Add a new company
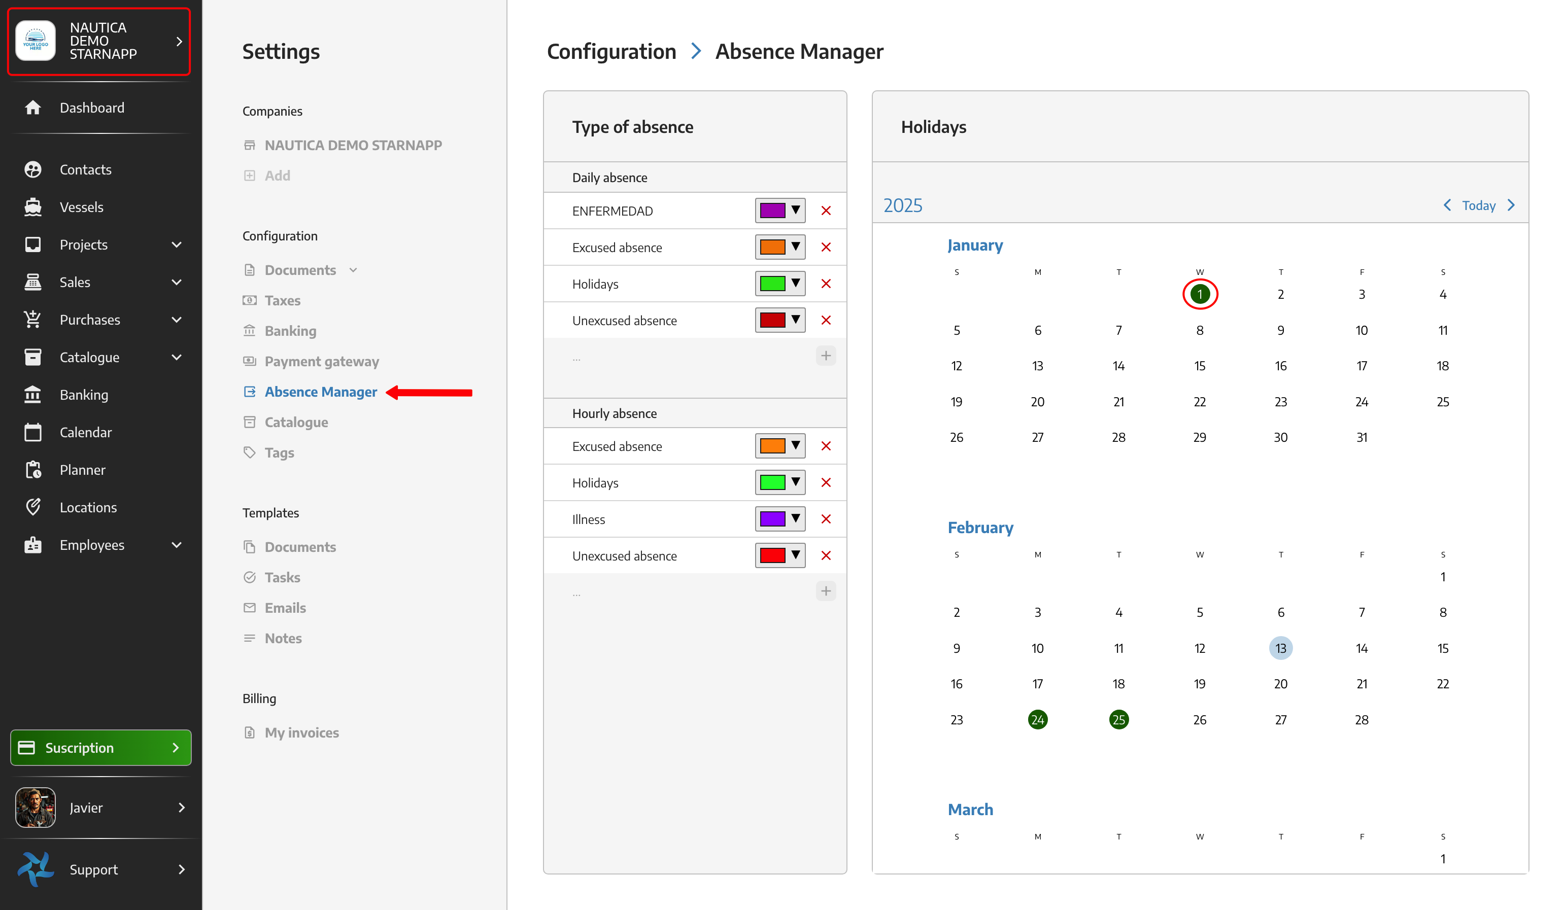Screen dimensions: 1565x910 click(267, 176)
